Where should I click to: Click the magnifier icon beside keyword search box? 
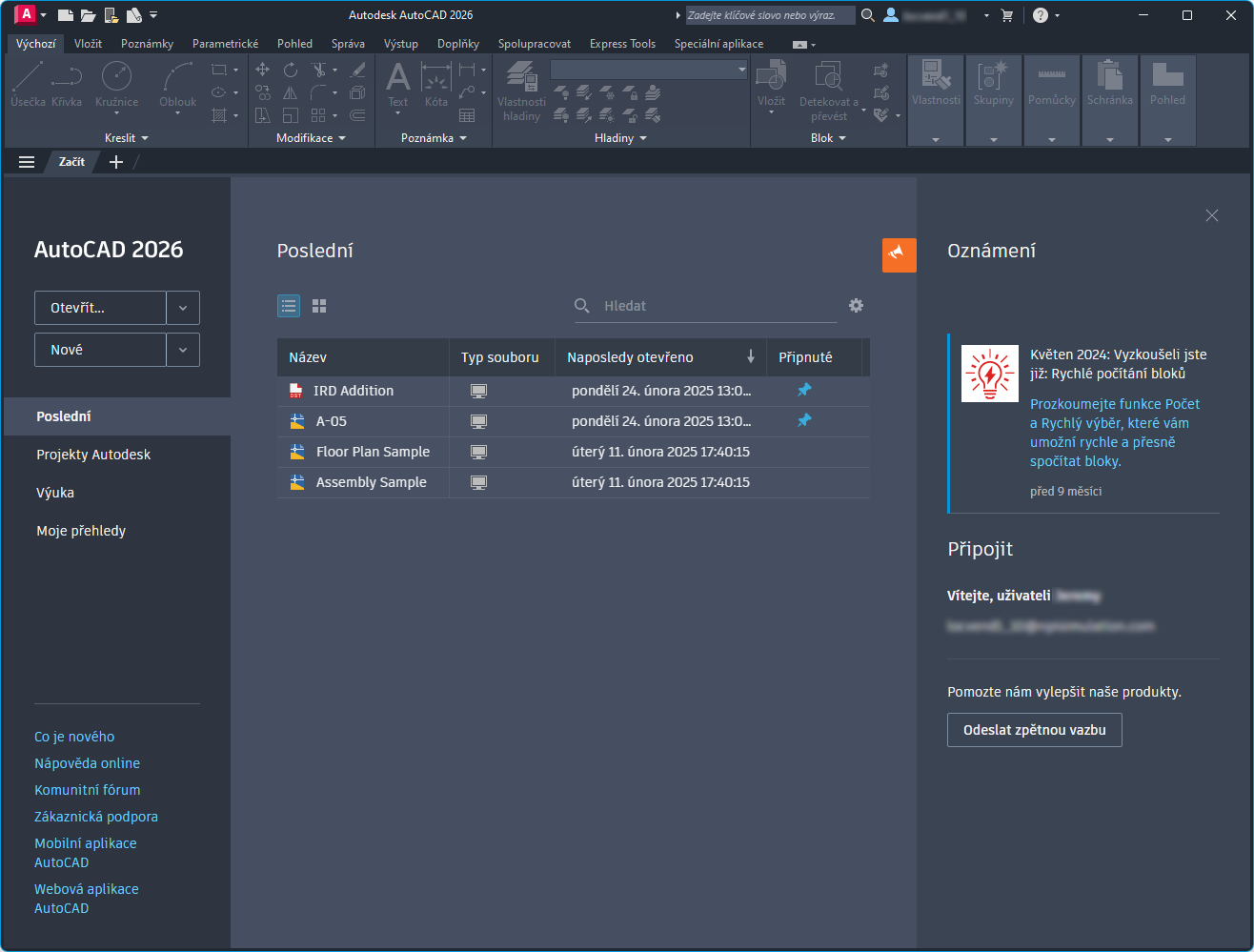coord(868,15)
